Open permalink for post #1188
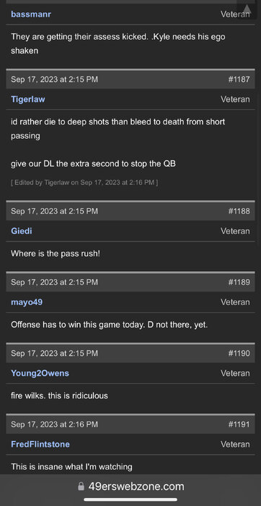261x506 pixels. (239, 211)
